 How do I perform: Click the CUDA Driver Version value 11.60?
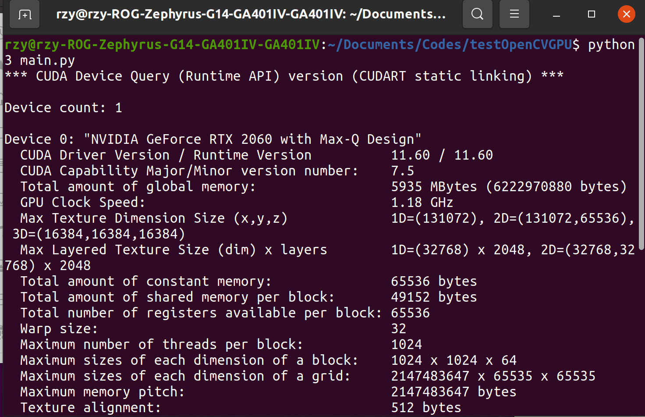(x=411, y=155)
